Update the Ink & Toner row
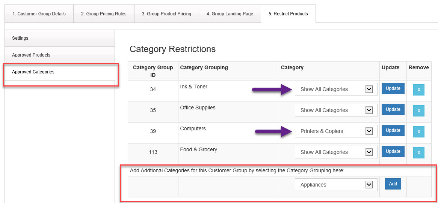Image resolution: width=438 pixels, height=203 pixels. point(393,88)
